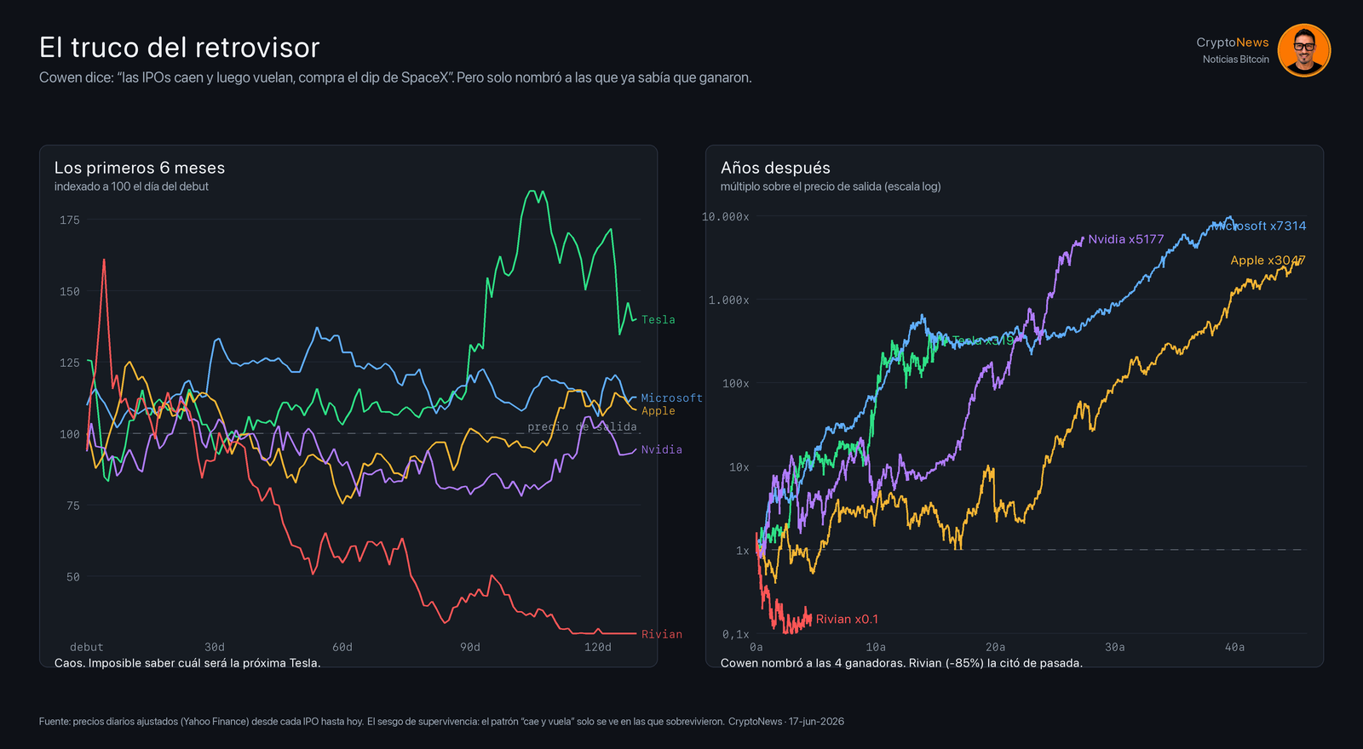Viewport: 1363px width, 749px height.
Task: Click the 10.000x y-axis label
Action: pos(725,217)
